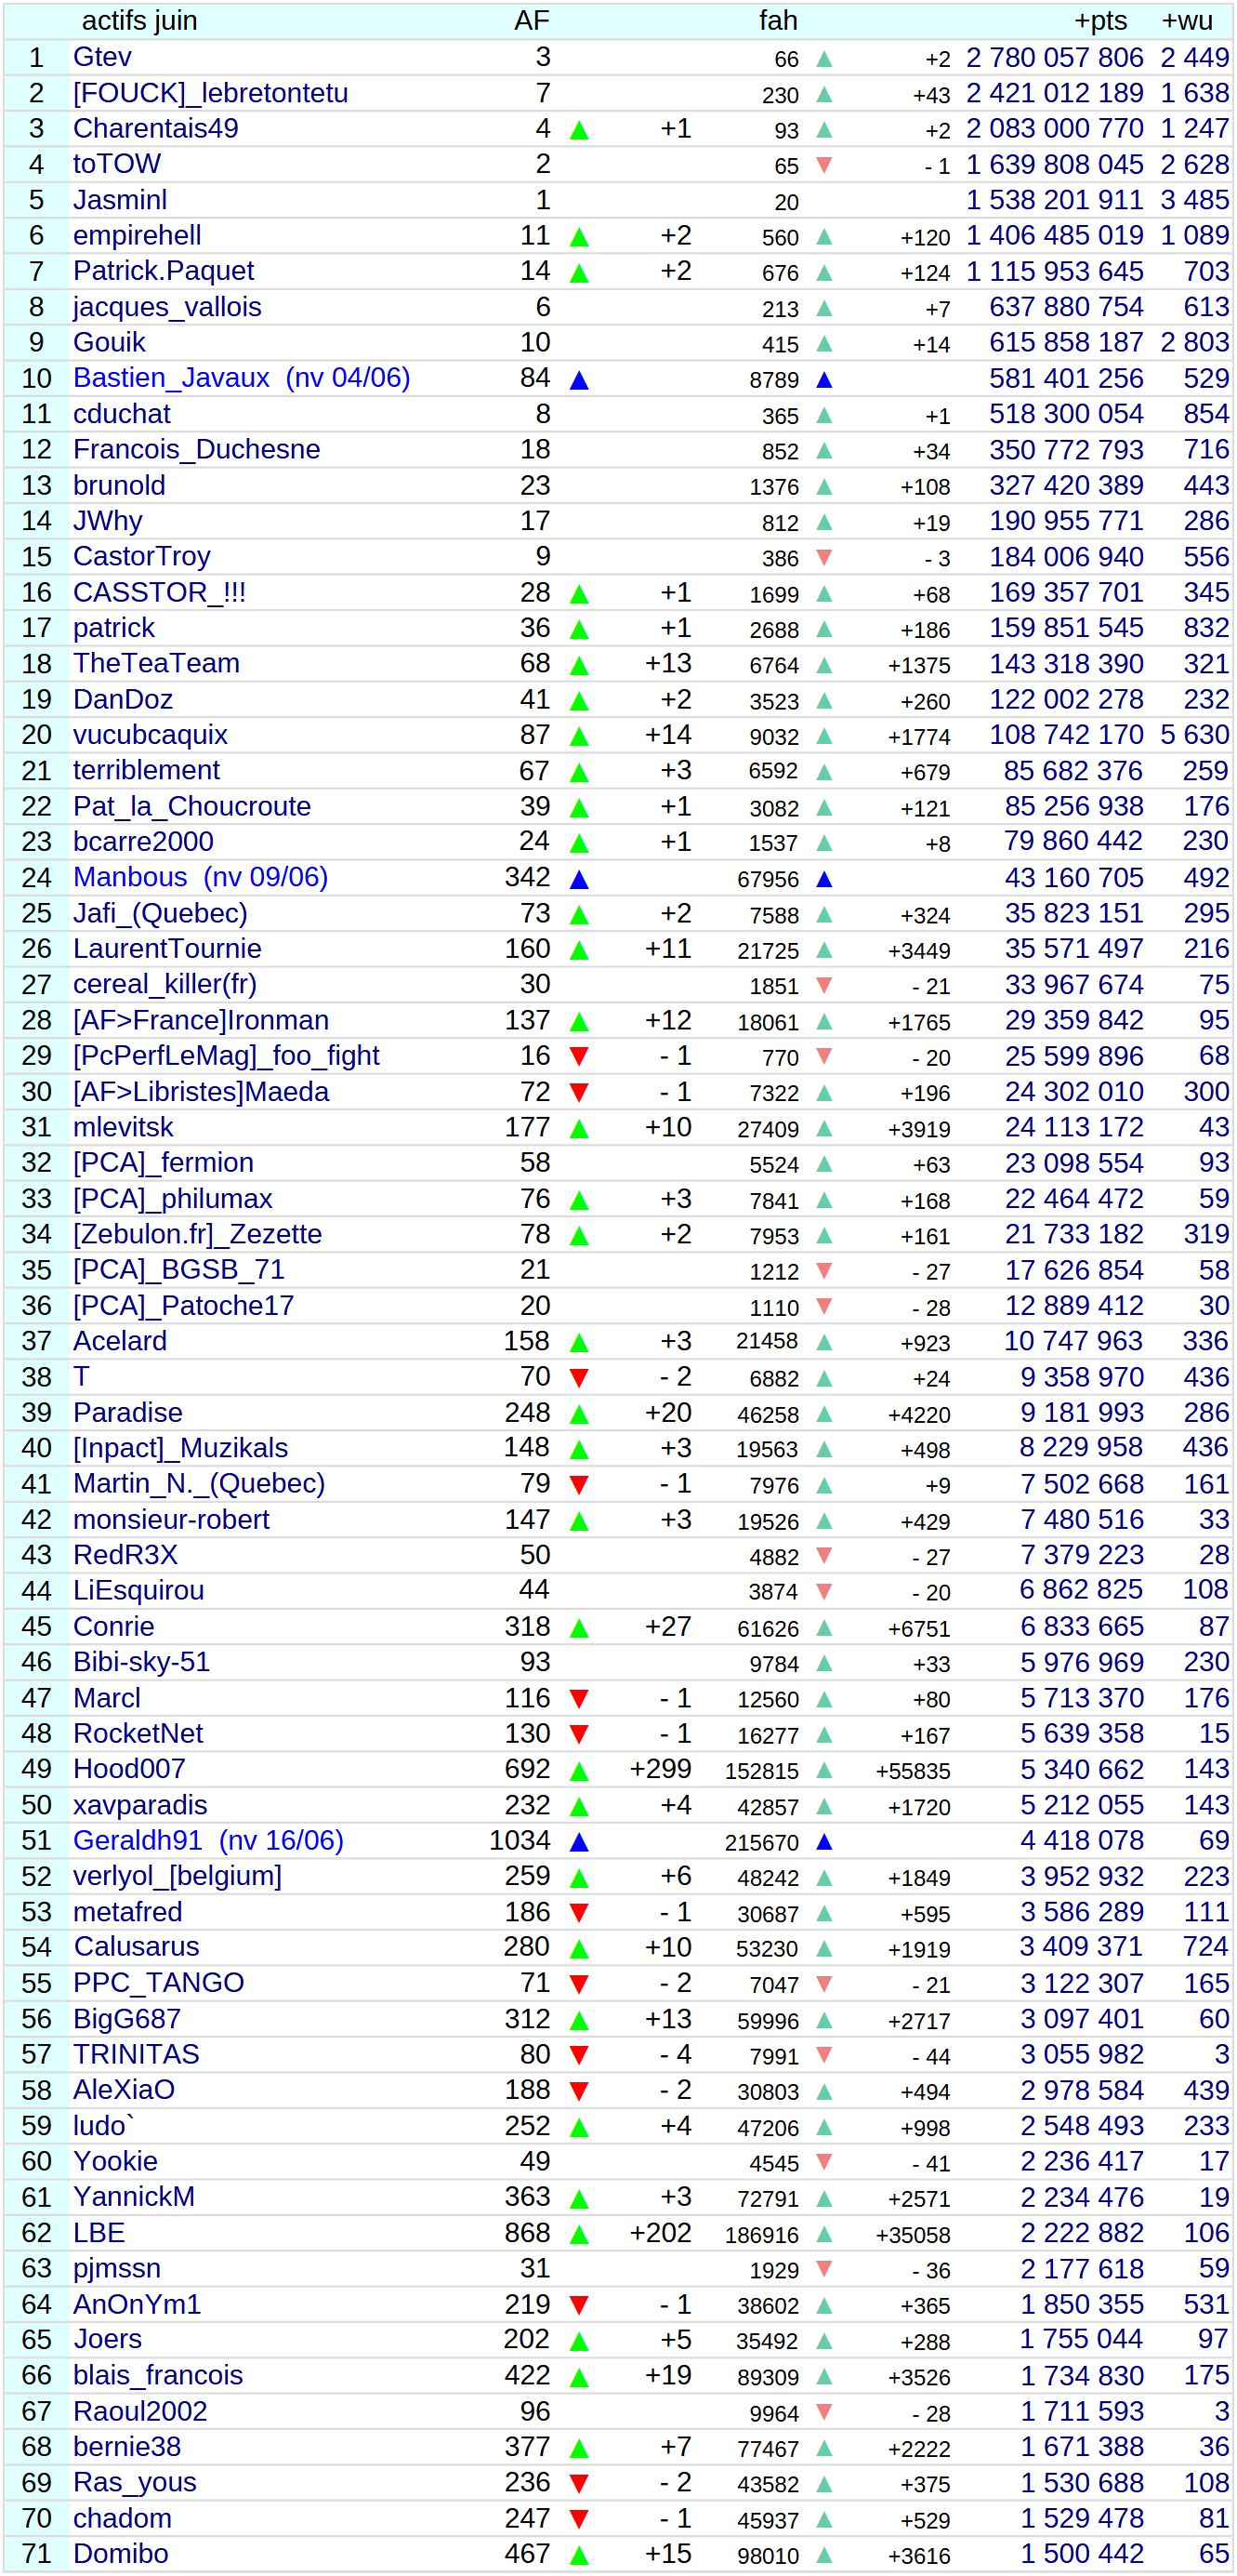
Task: Click the red fah down arrow in toTOW row
Action: click(823, 165)
